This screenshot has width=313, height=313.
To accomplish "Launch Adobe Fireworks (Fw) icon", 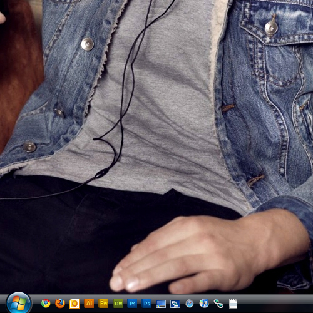I will [104, 303].
